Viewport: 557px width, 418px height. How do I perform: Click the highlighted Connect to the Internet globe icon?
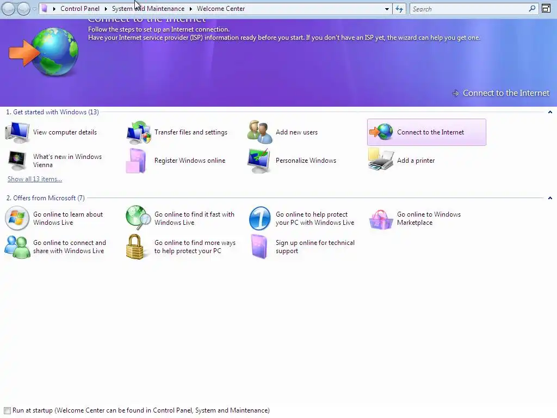point(381,132)
